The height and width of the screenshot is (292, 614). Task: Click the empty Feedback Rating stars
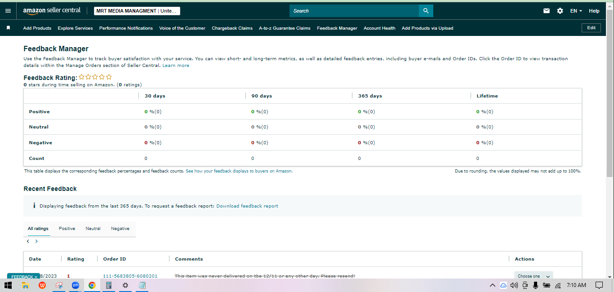(95, 77)
